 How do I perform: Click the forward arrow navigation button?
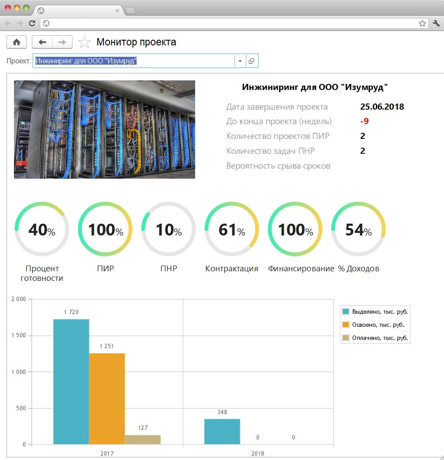62,42
